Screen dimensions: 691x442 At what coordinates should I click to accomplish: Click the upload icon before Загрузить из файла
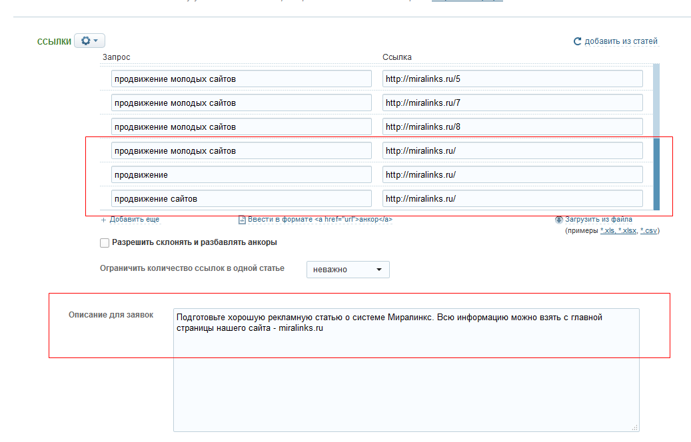(559, 219)
